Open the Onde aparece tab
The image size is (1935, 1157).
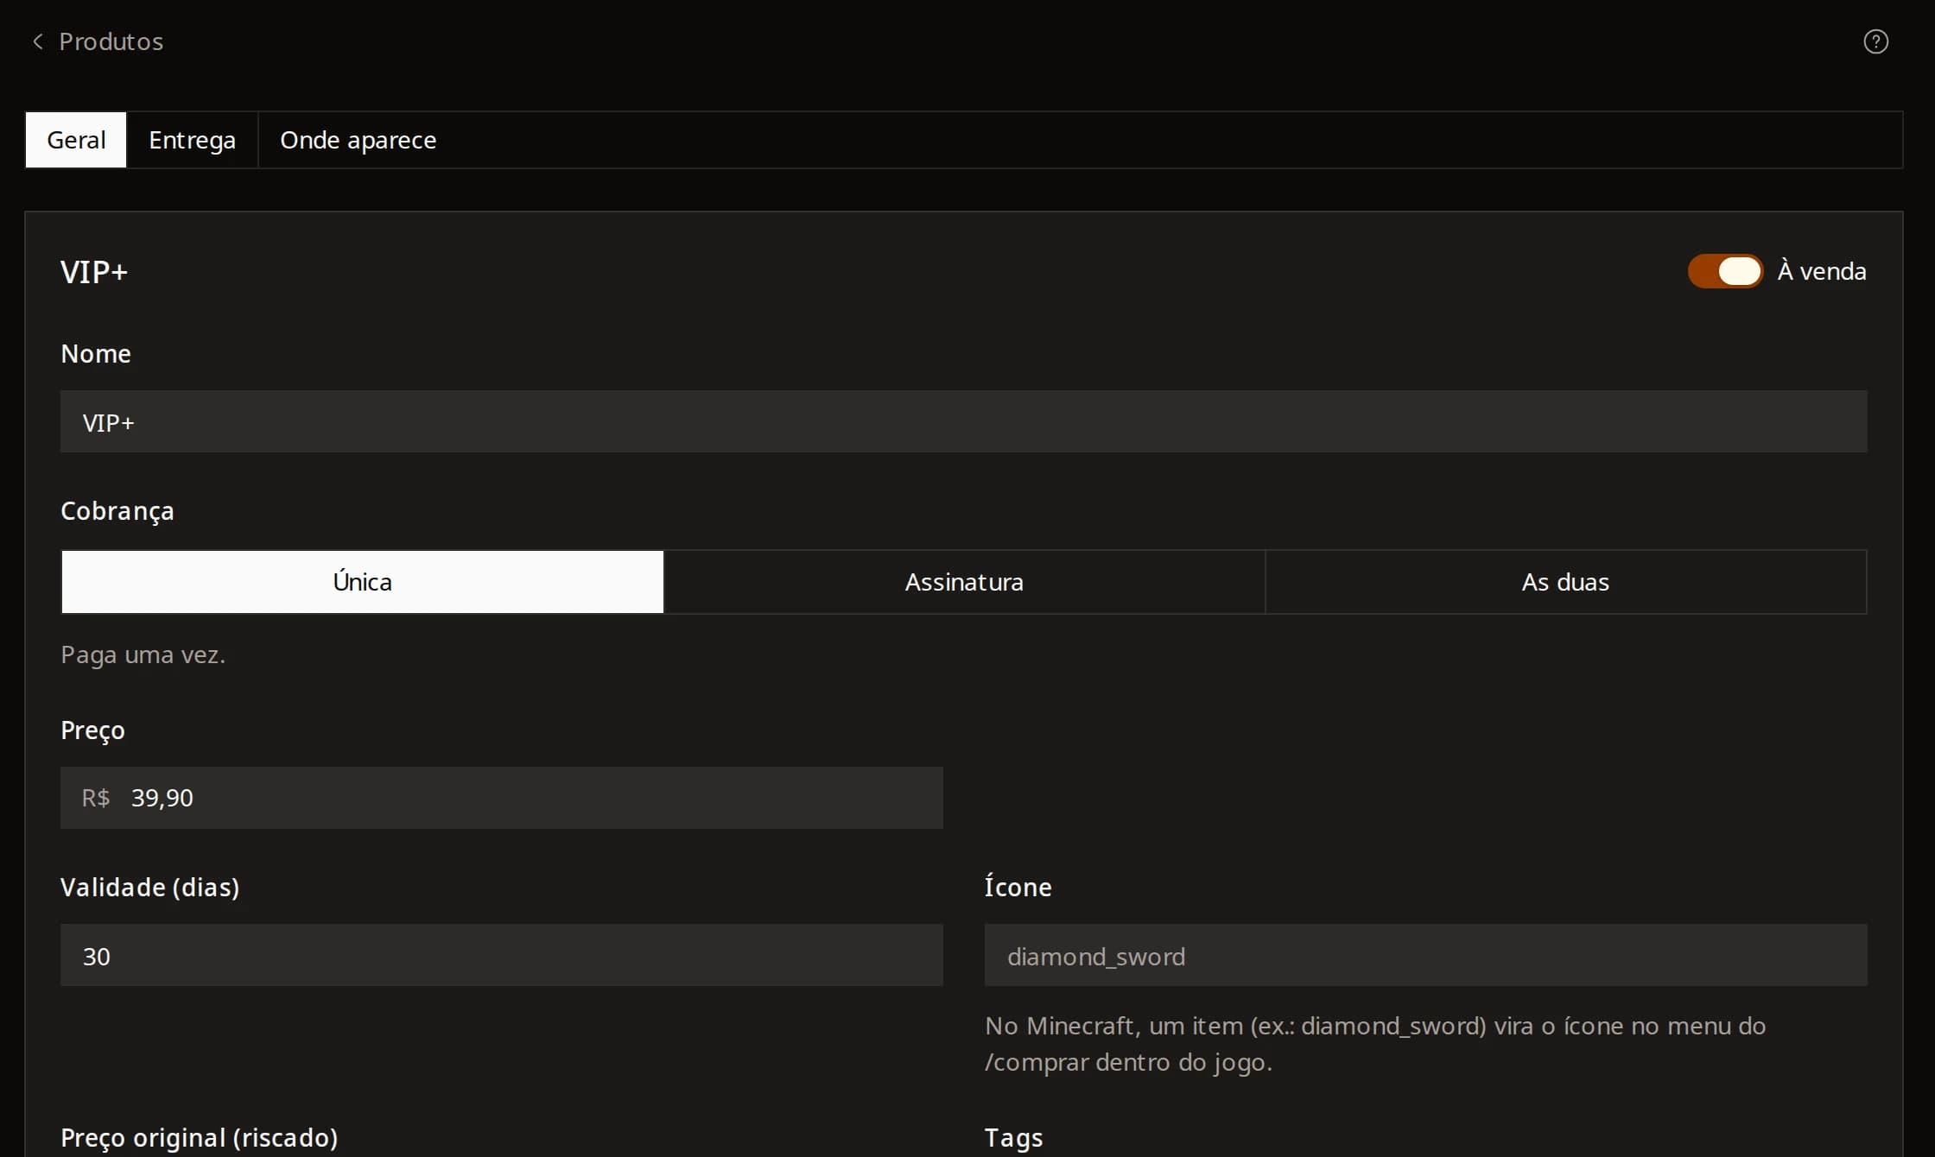pyautogui.click(x=358, y=140)
